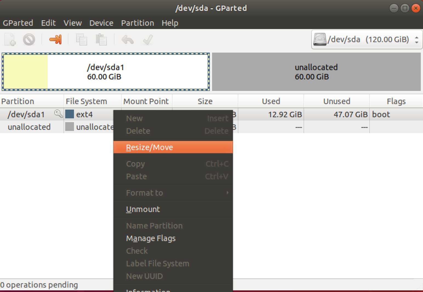Close the GParted window

point(416,8)
